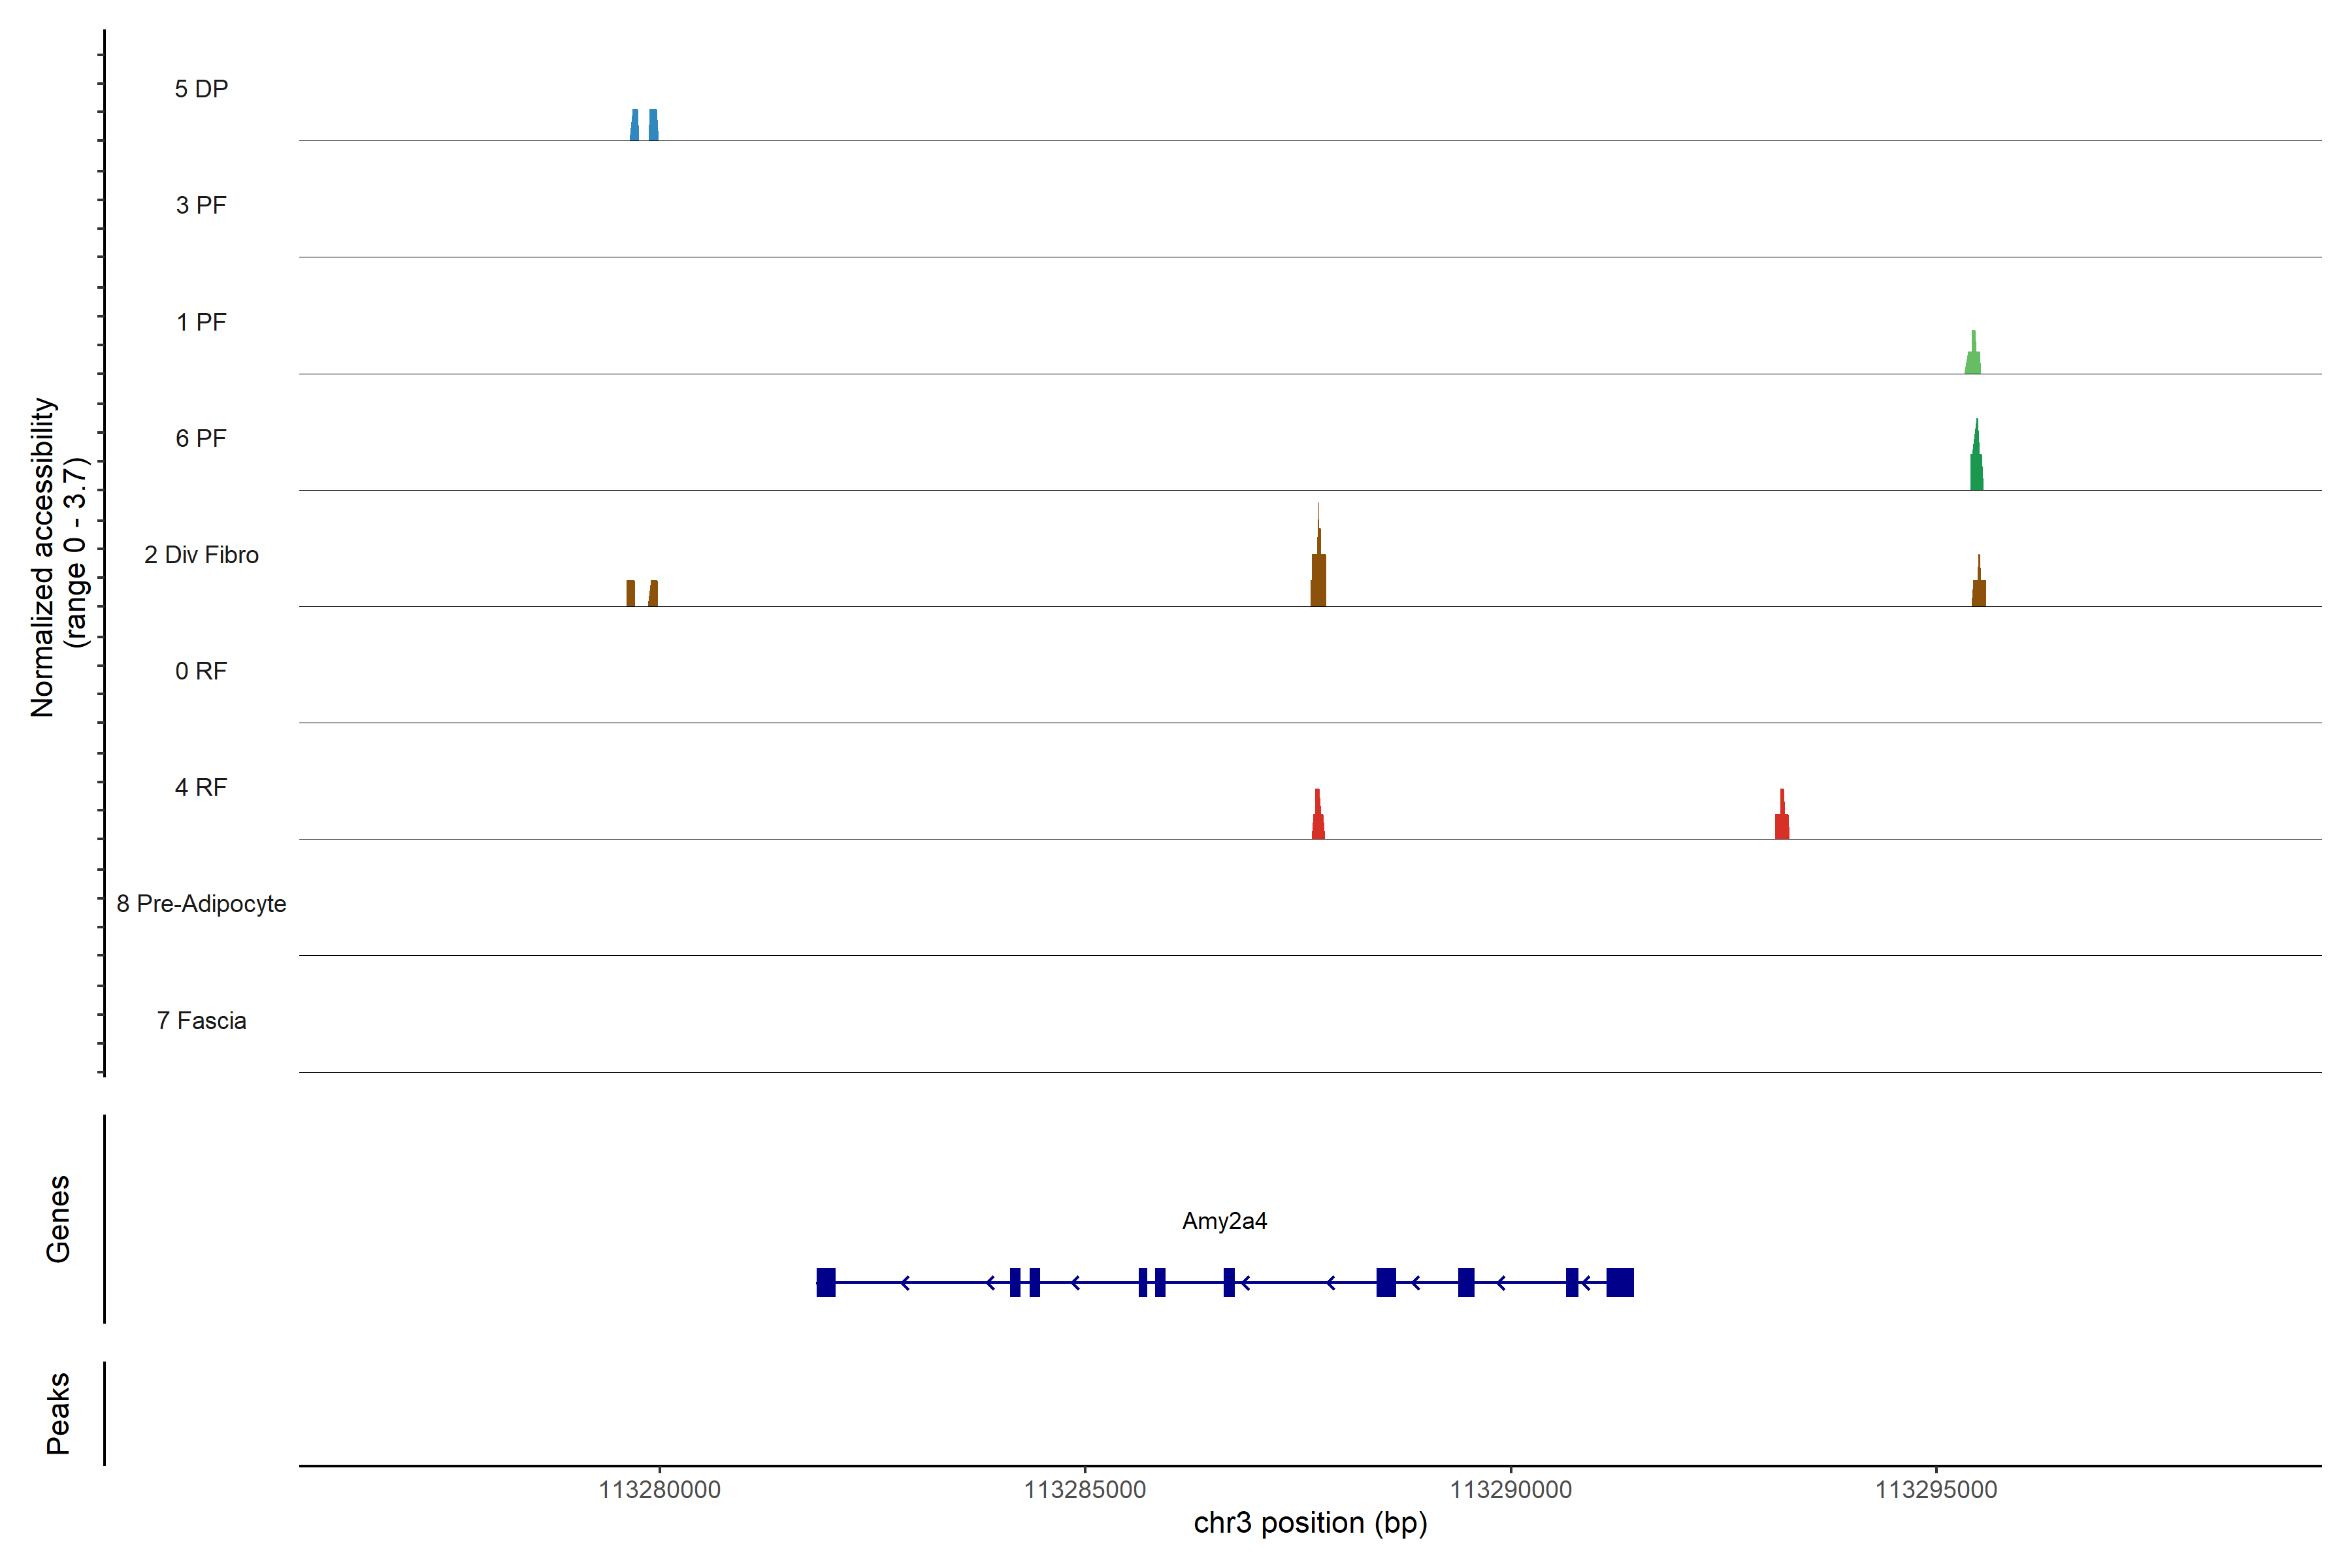
Task: Click the 113295000 axis tick label
Action: pos(1935,1490)
